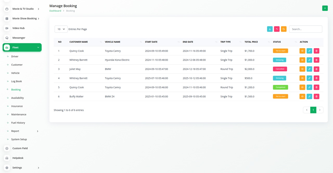Edit Juliet May's BMW booking
The height and width of the screenshot is (173, 333).
(x=309, y=69)
